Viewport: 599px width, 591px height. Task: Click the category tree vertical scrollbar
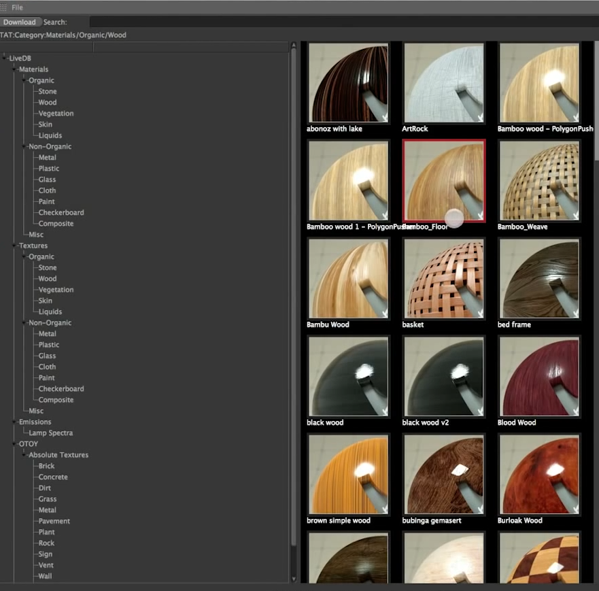(294, 298)
